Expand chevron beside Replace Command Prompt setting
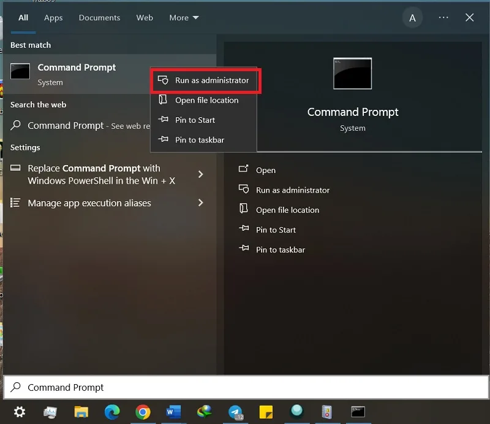 point(201,174)
